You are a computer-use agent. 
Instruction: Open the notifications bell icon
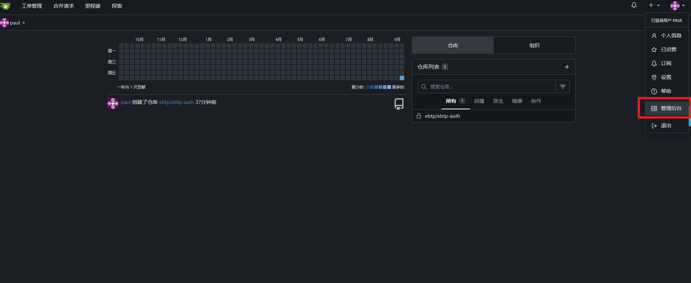point(634,5)
